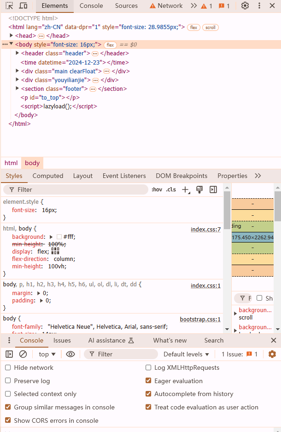Uncheck Autocomplete from history
The width and height of the screenshot is (281, 432).
(x=148, y=394)
